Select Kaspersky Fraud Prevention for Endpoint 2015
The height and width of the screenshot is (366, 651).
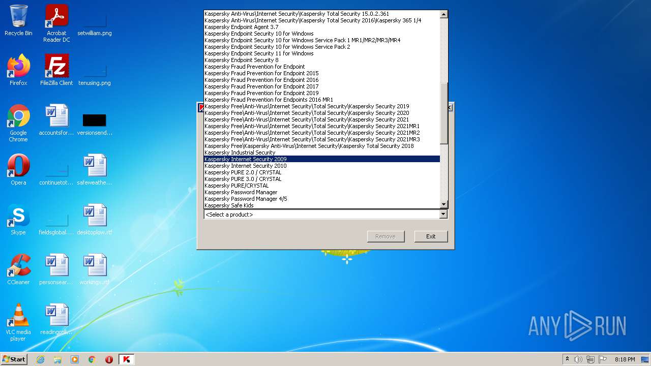pos(321,73)
